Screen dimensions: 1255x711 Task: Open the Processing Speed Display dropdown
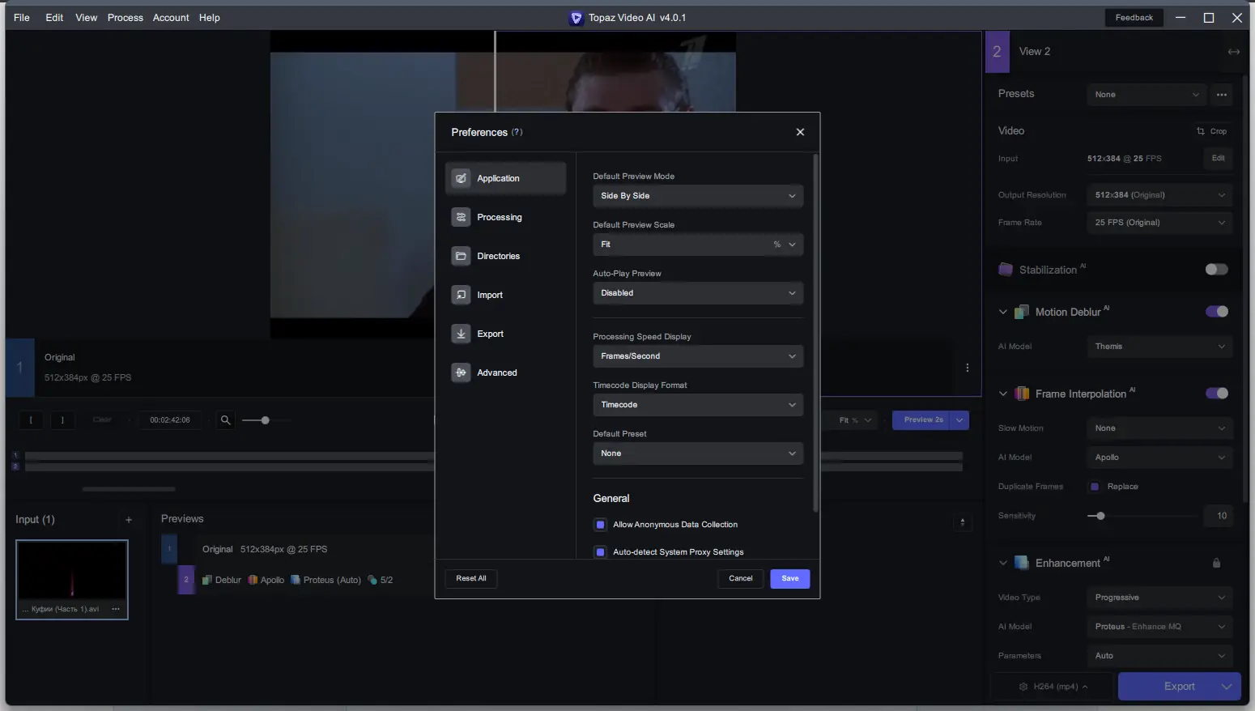pos(698,356)
